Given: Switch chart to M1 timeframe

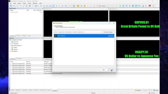Looking at the screenshot, I should 41,6.
